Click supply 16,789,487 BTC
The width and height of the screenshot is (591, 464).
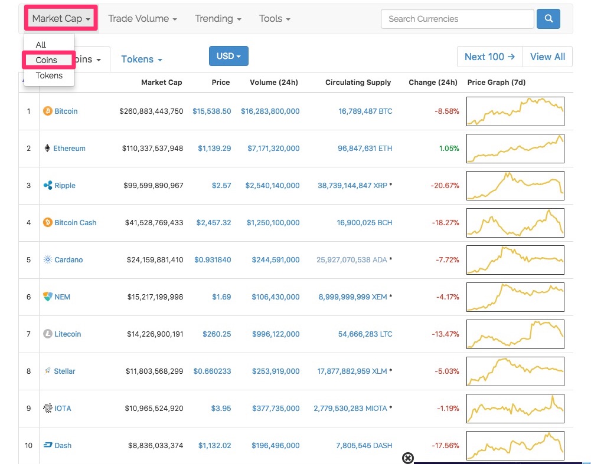[x=365, y=111]
